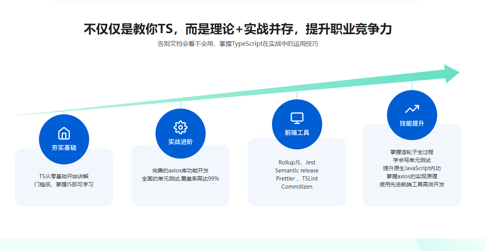Select the 前端工具 circle label

point(297,132)
